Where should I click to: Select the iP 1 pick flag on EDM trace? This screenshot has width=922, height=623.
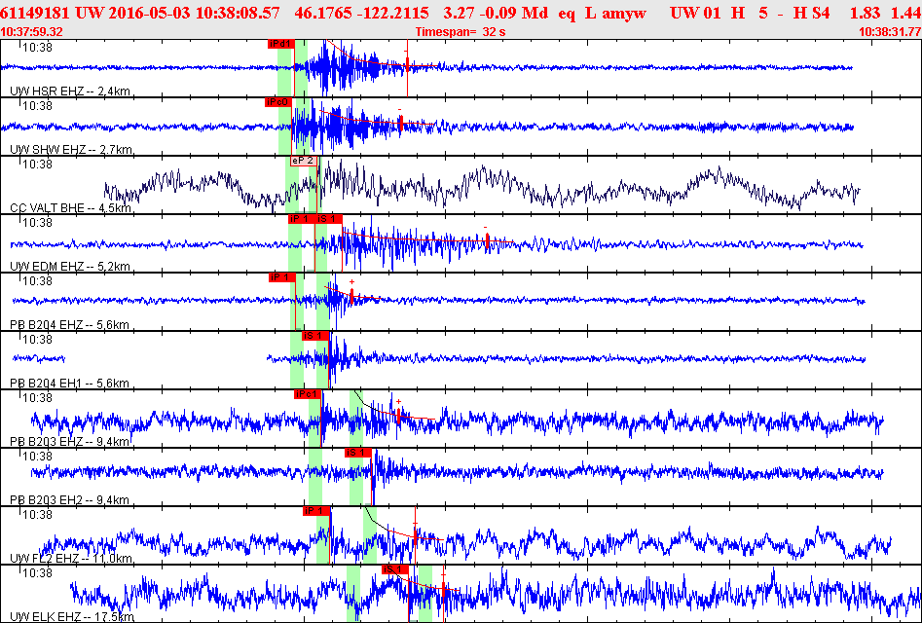pos(301,219)
